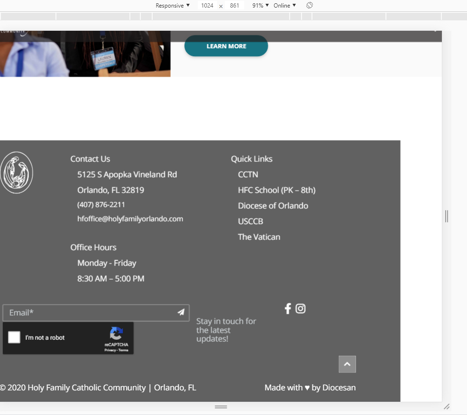467x415 pixels.
Task: Check the I'm not a robot checkbox
Action: pos(15,337)
